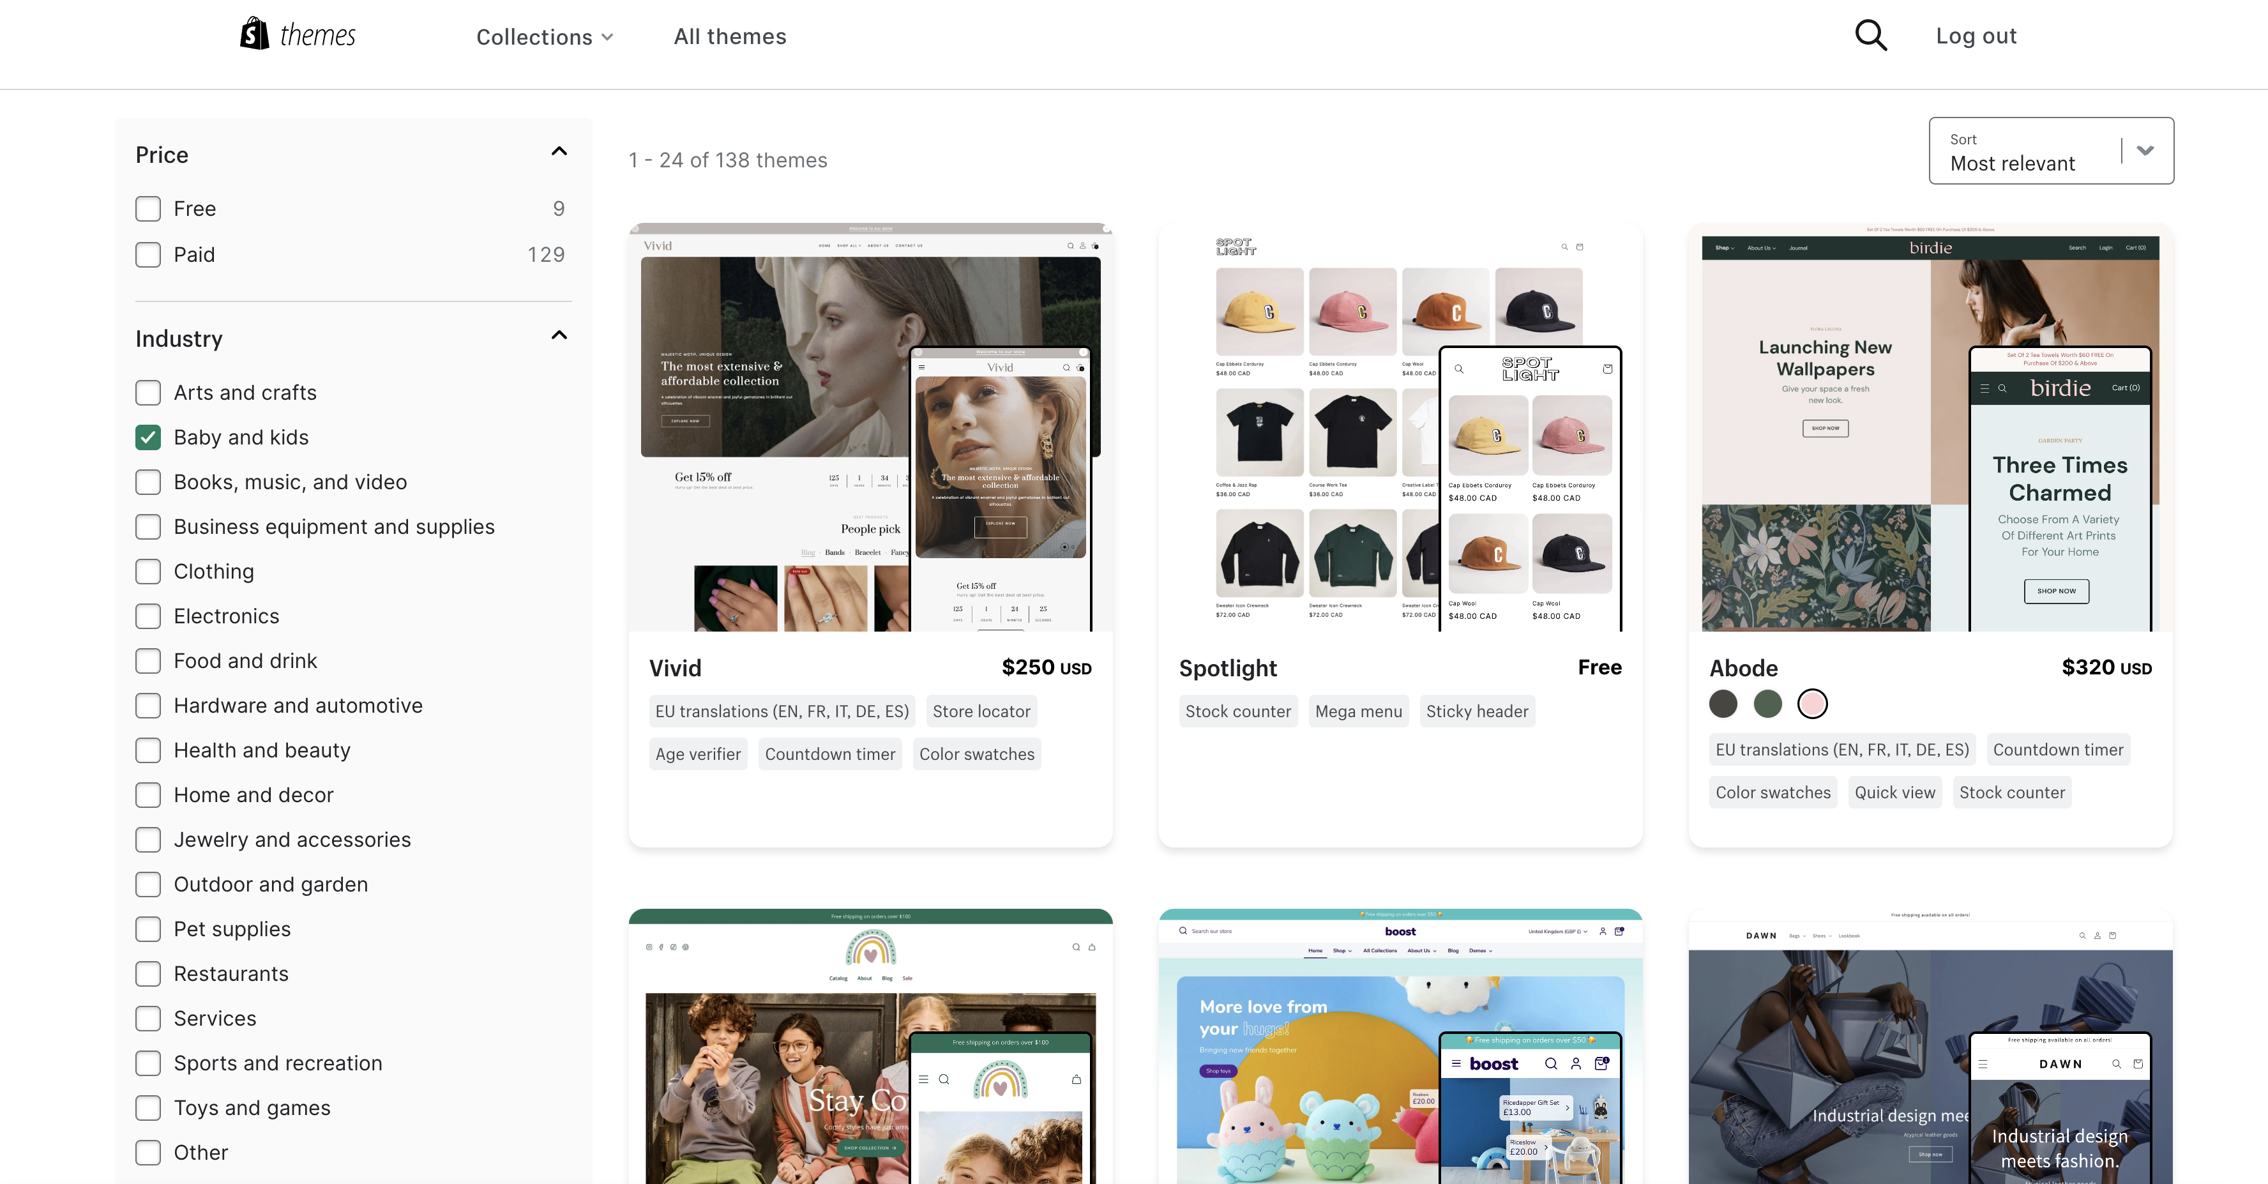Tick the Paid price checkbox
2268x1184 pixels.
point(148,254)
